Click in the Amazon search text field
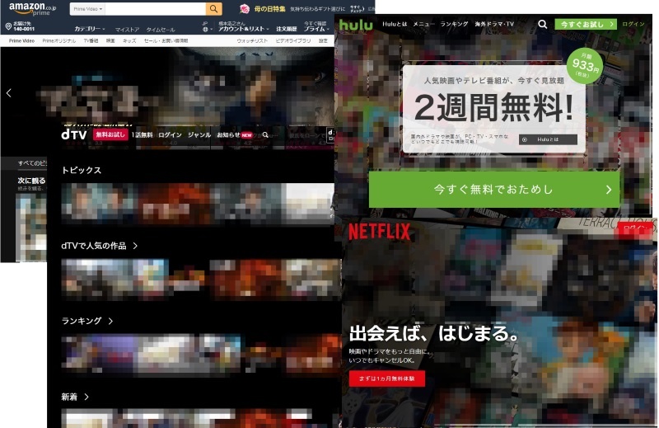 coord(157,8)
